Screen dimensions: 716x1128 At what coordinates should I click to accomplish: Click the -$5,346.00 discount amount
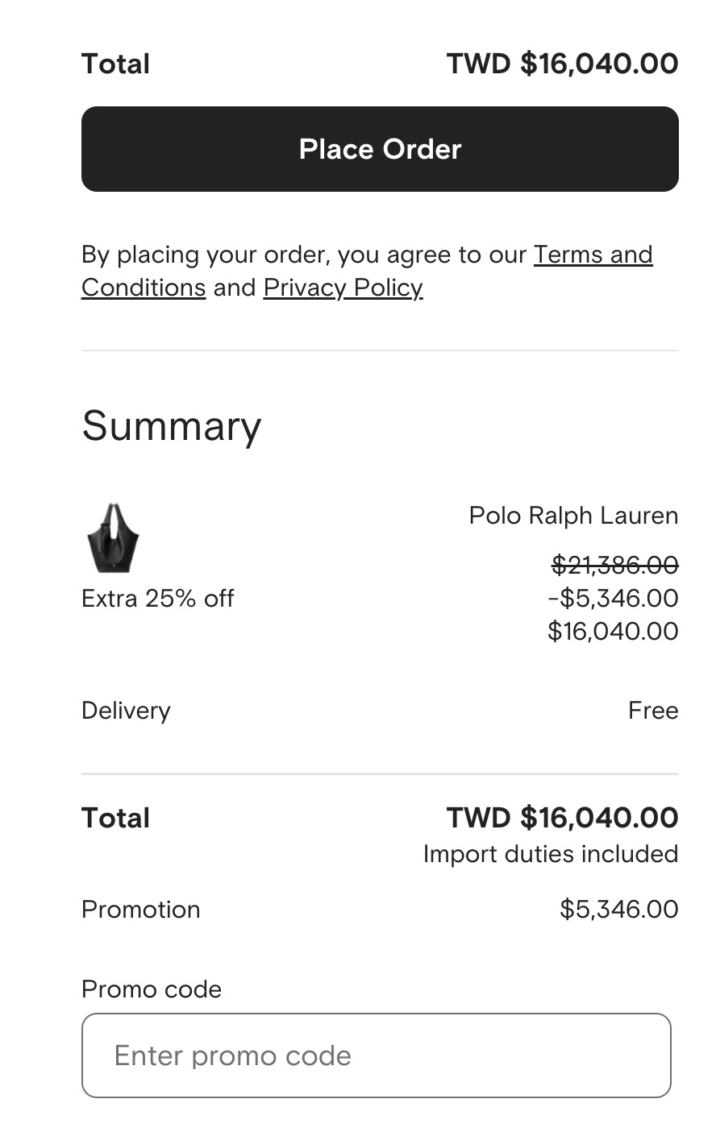[x=613, y=599]
